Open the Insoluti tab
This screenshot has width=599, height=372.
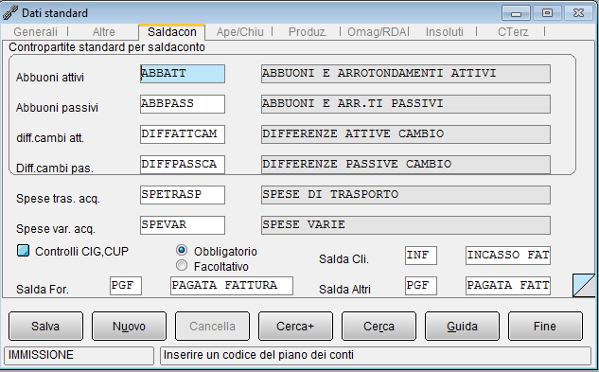coord(445,32)
